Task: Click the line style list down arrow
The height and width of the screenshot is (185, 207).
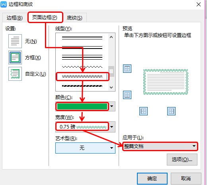Action: (x=111, y=88)
